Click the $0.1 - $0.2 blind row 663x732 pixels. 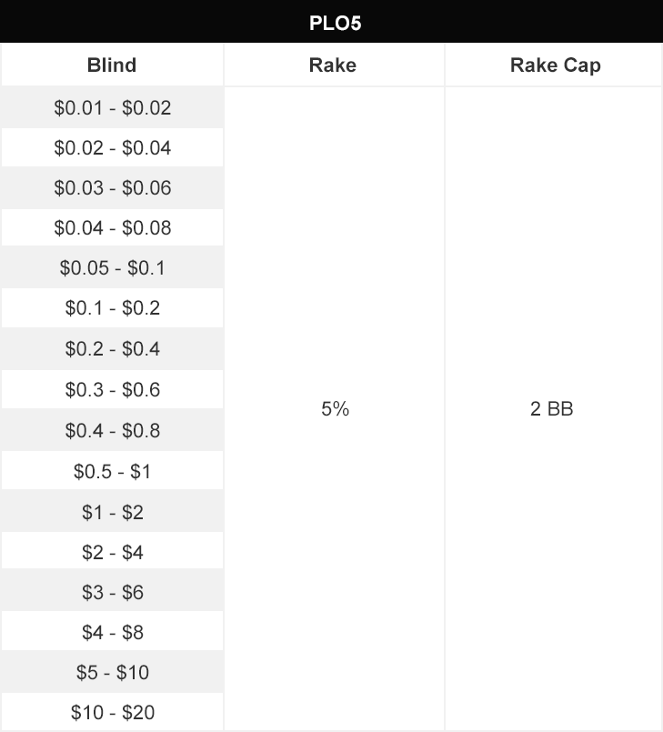112,307
